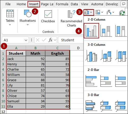The height and width of the screenshot is (114, 128).
Task: Expand the Column chart dropdown arrow
Action: 91,12
